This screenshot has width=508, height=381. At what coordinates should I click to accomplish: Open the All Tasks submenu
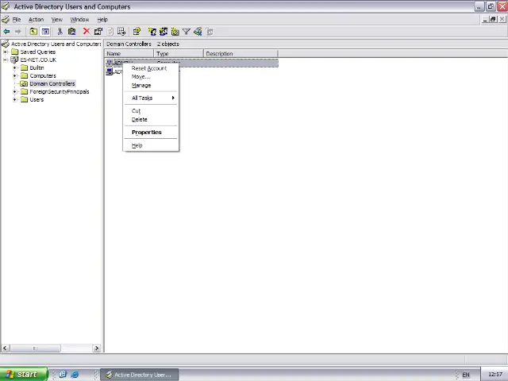[151, 98]
